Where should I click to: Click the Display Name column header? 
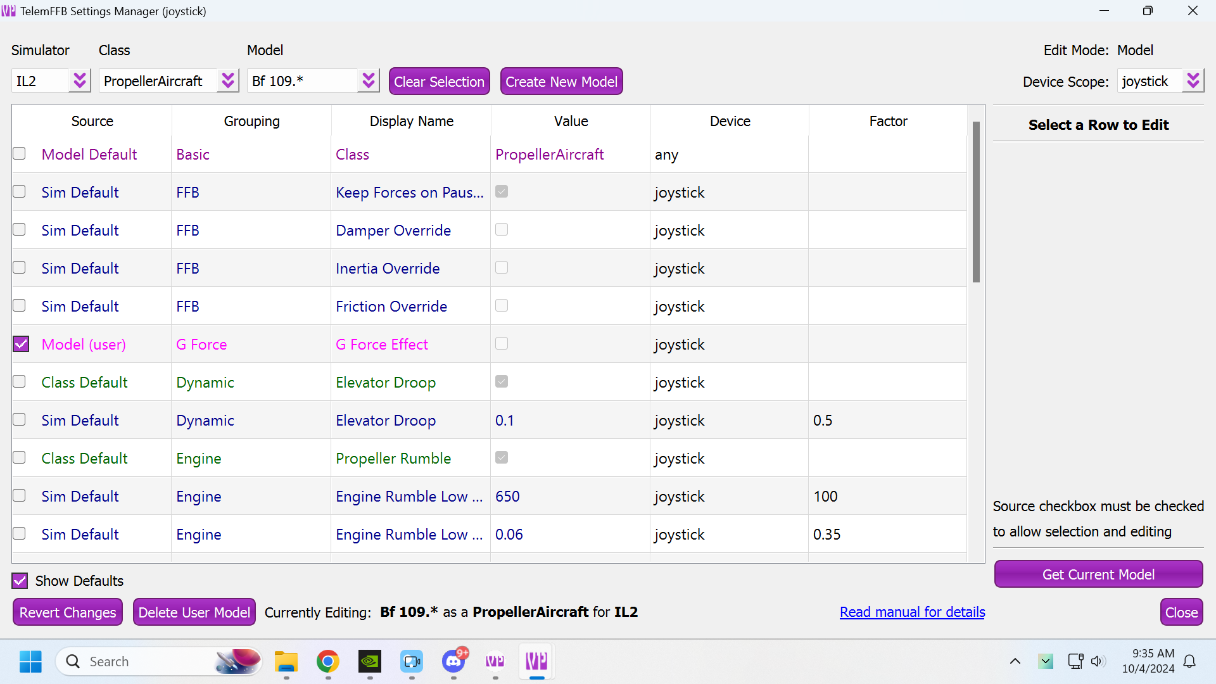pyautogui.click(x=411, y=121)
